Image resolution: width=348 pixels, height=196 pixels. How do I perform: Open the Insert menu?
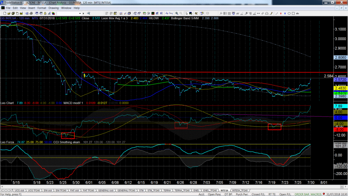point(32,8)
